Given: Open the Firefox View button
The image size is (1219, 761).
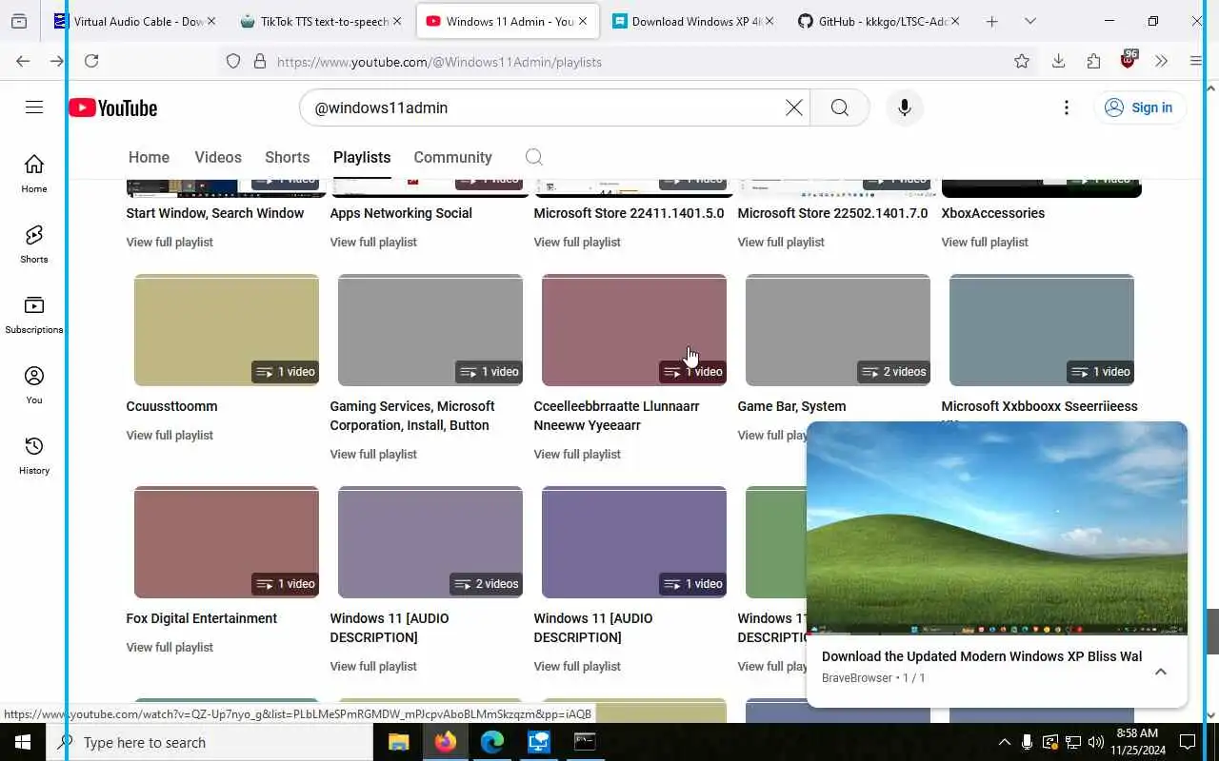Looking at the screenshot, I should 19,21.
